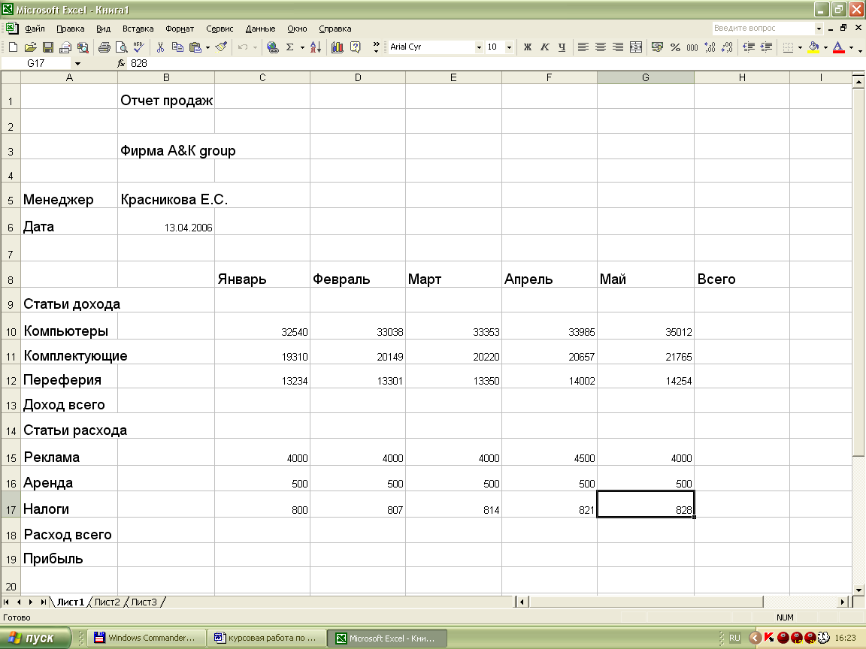
Task: Click the RU language indicator
Action: pyautogui.click(x=734, y=638)
